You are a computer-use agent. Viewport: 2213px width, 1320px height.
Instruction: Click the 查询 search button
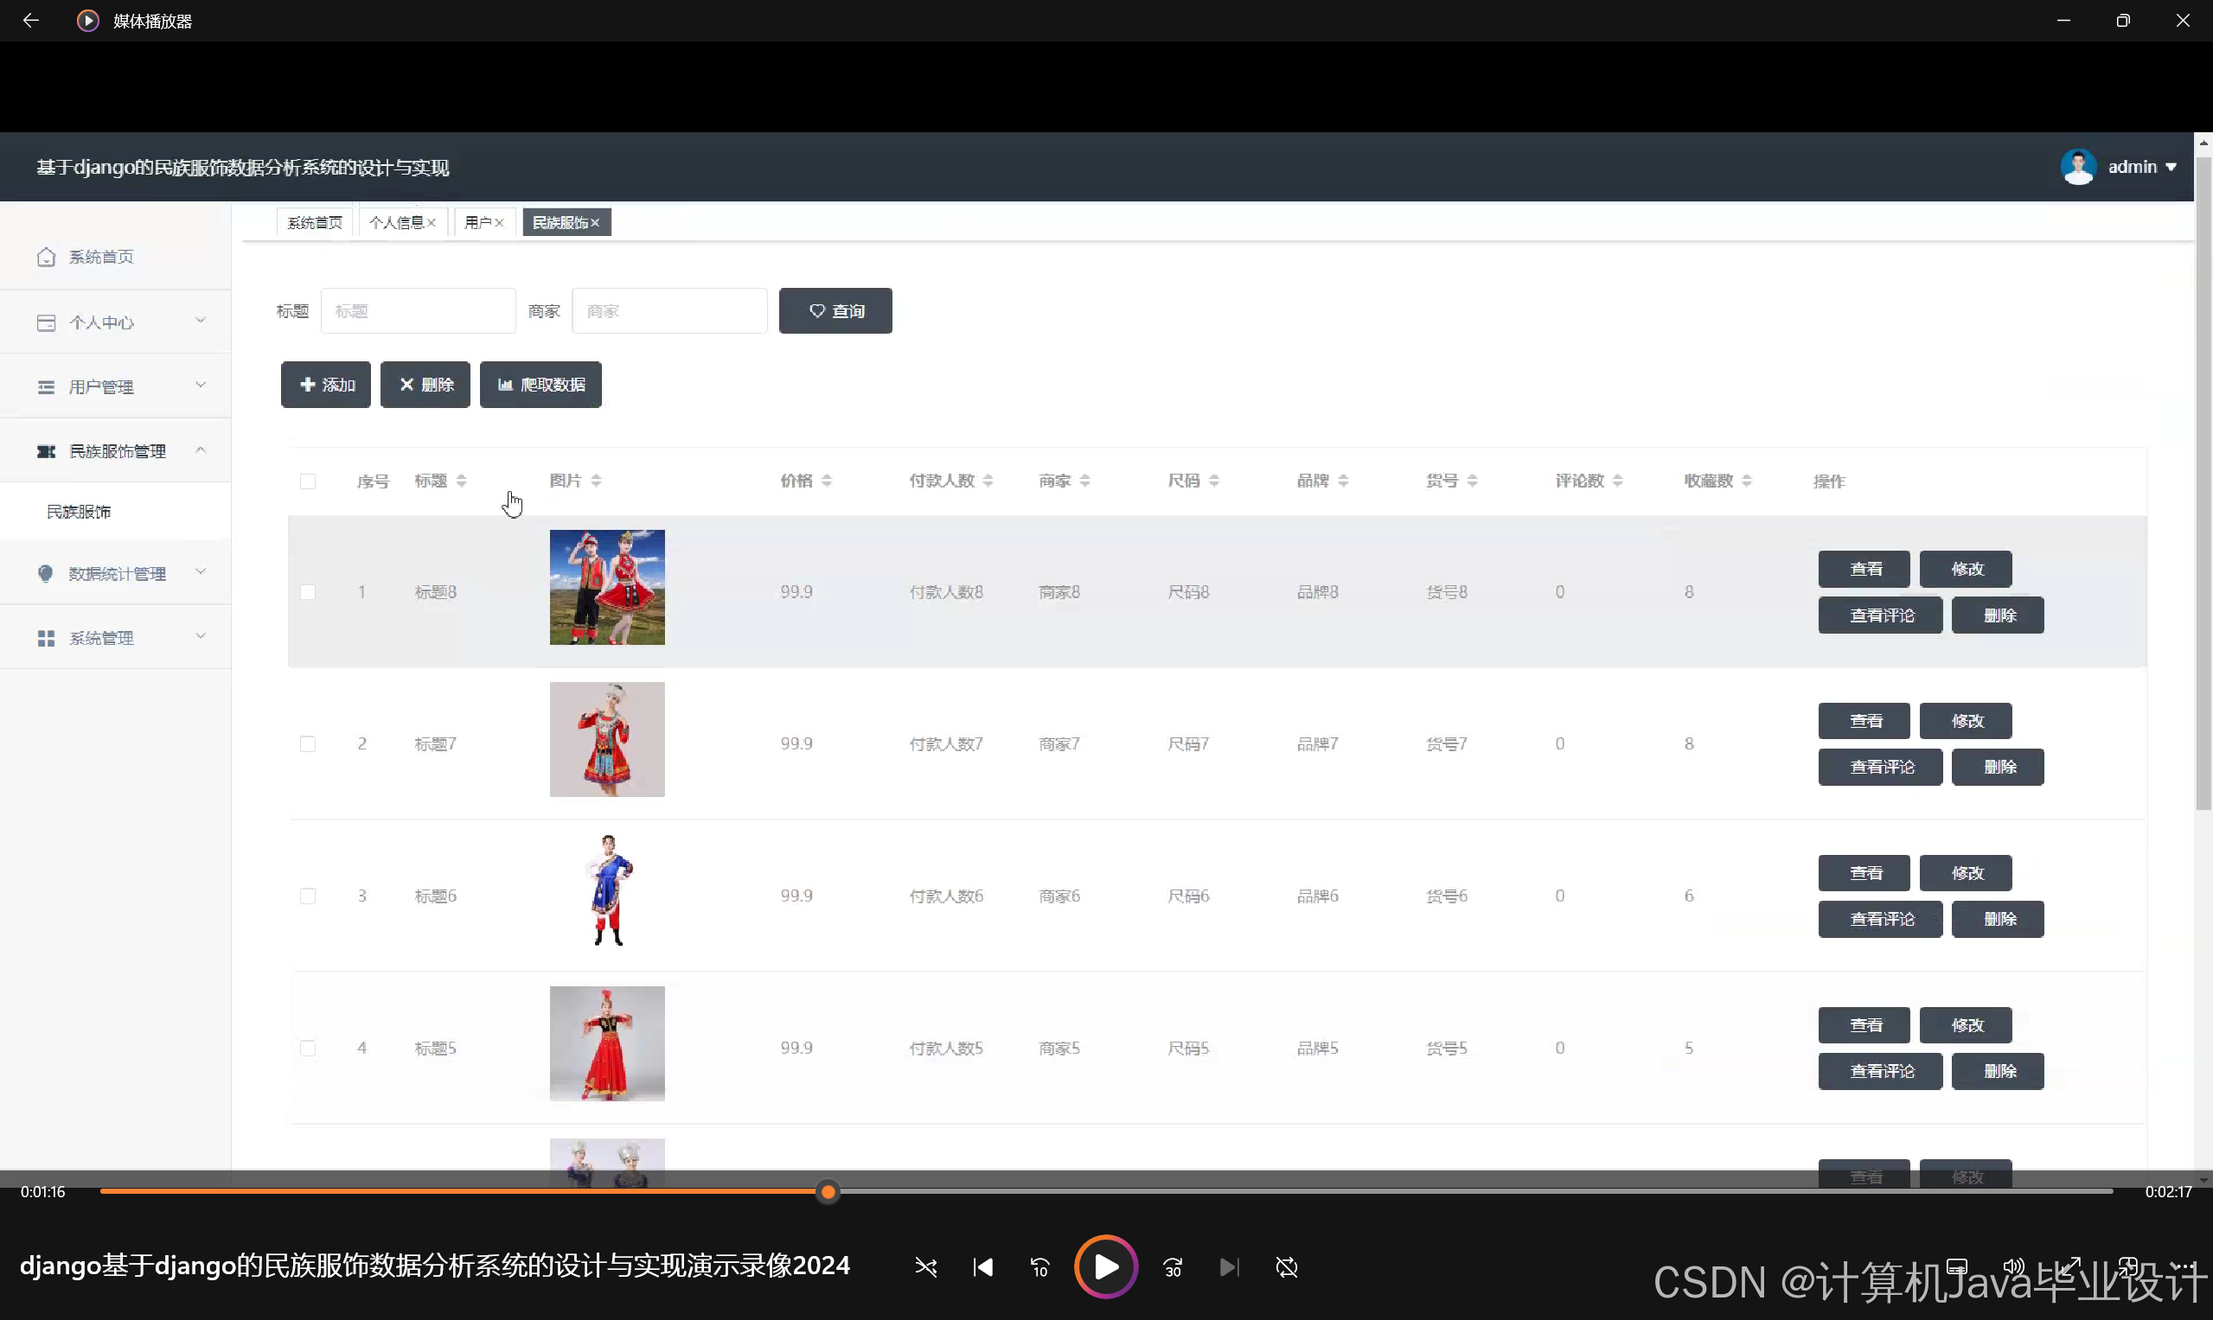[x=835, y=310]
